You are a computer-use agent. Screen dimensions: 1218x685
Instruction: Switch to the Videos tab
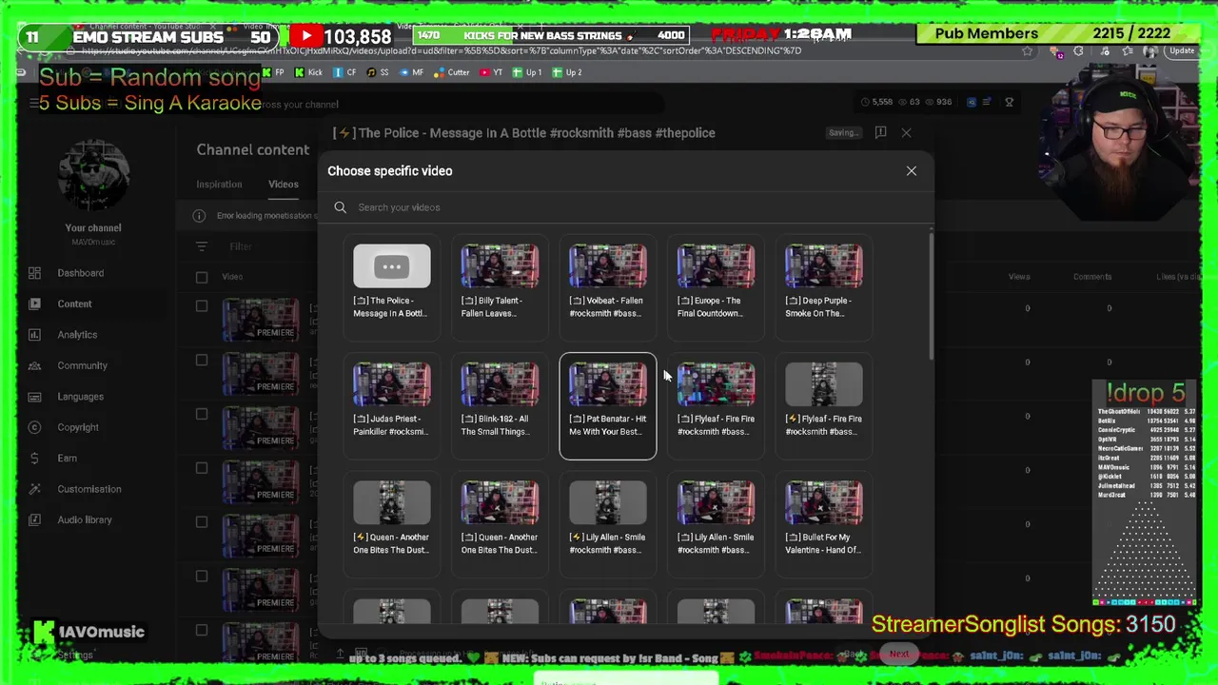click(x=283, y=184)
